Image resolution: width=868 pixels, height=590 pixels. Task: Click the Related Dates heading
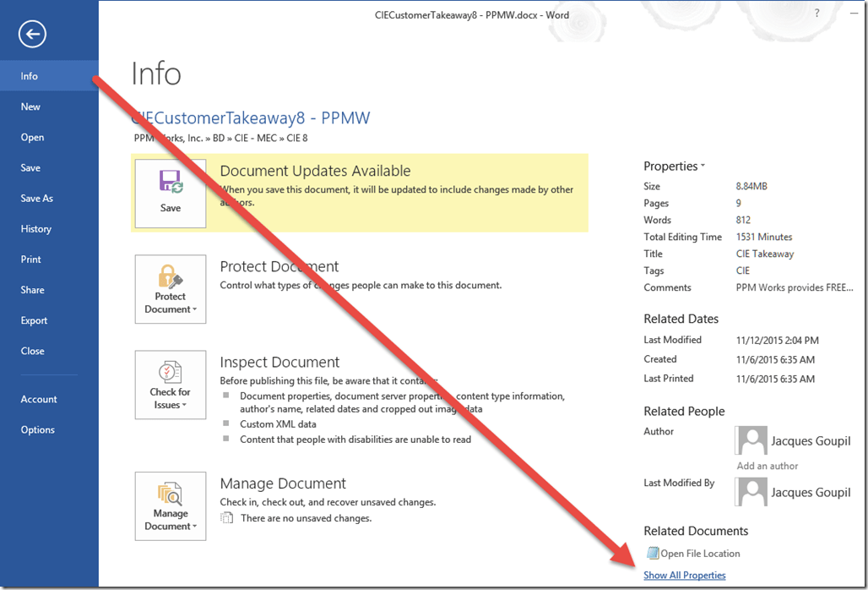click(681, 320)
